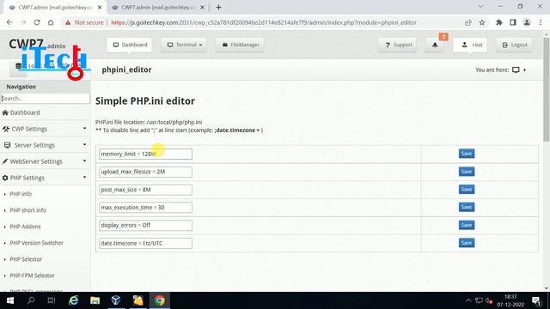Click the date.timezone input field

point(145,243)
